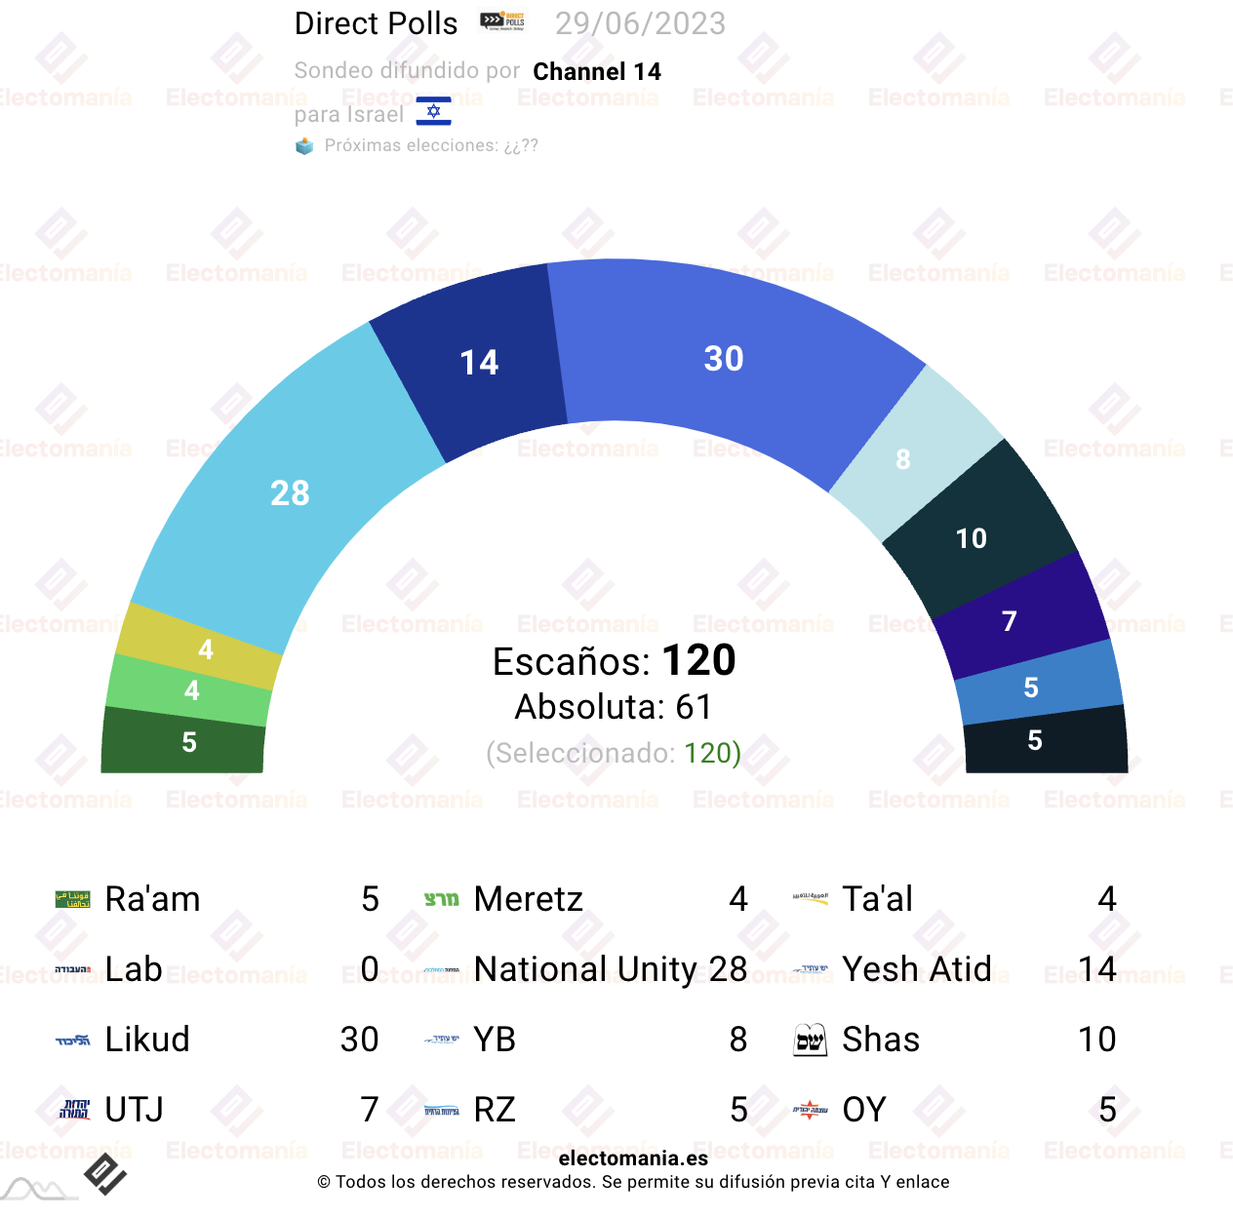Image resolution: width=1233 pixels, height=1217 pixels.
Task: Click the Likud party logo icon
Action: click(73, 1040)
